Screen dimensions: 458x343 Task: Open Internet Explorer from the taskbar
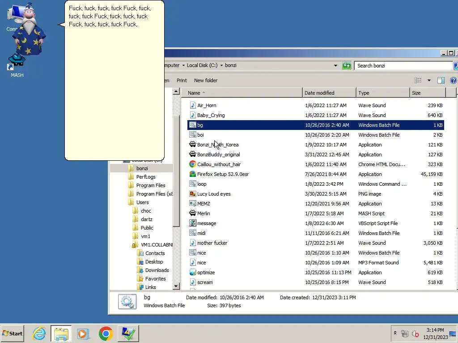tap(39, 333)
